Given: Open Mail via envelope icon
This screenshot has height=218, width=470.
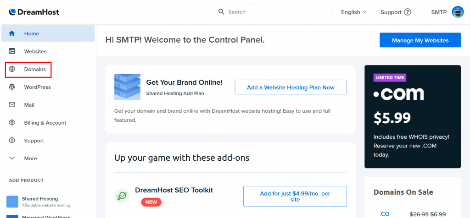Looking at the screenshot, I should point(12,105).
